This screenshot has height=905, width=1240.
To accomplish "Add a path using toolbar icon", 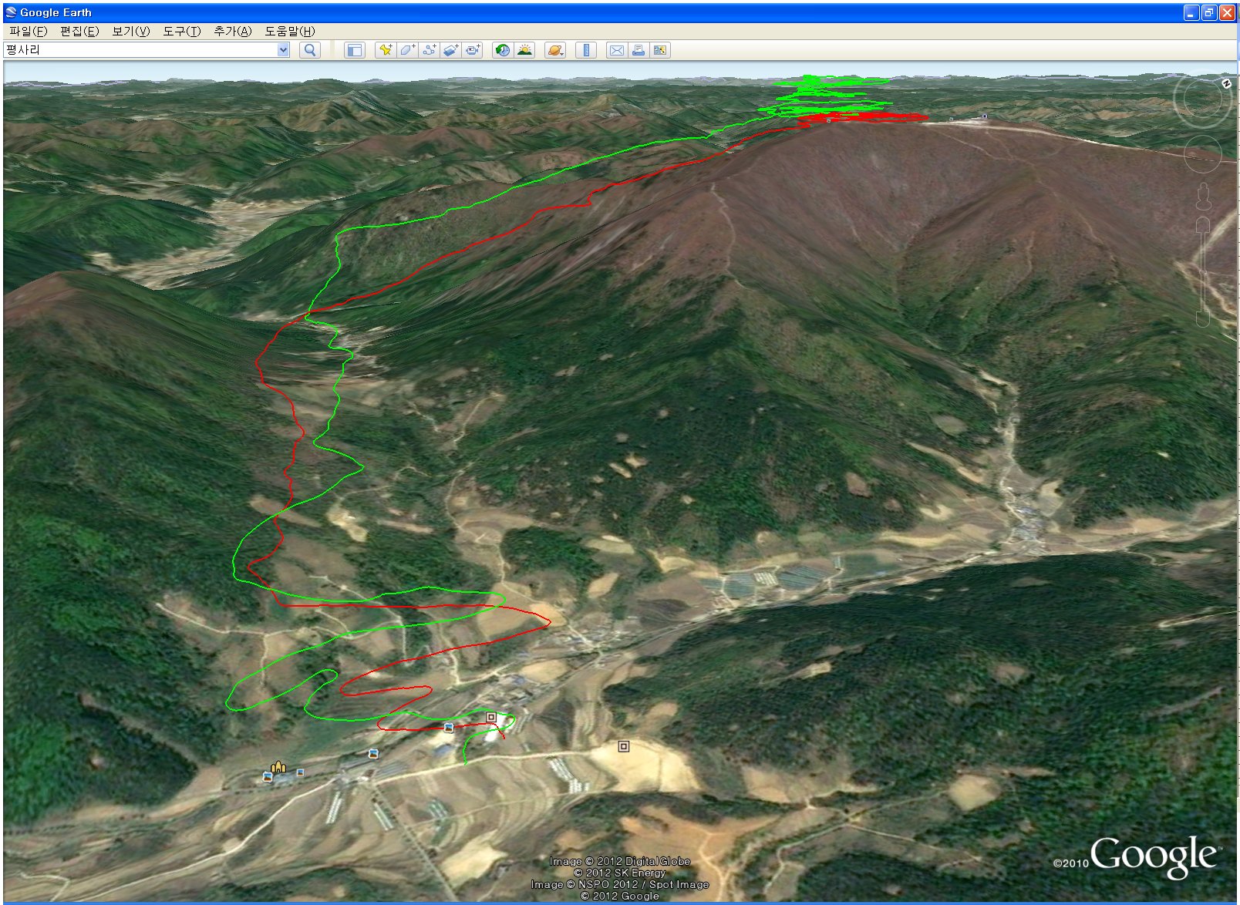I will click(x=430, y=50).
